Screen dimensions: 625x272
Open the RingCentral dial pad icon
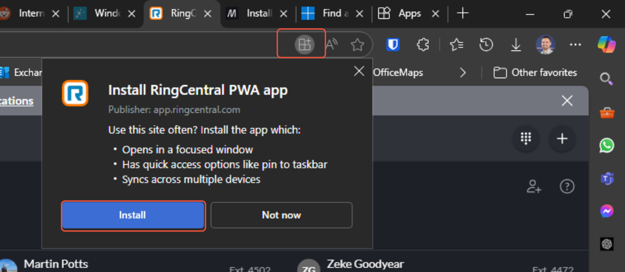tap(526, 138)
